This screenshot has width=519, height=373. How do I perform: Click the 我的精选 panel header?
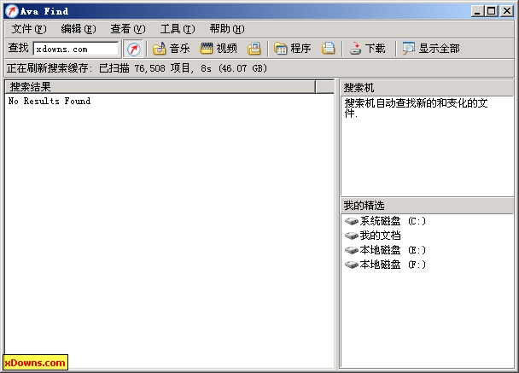(x=427, y=206)
